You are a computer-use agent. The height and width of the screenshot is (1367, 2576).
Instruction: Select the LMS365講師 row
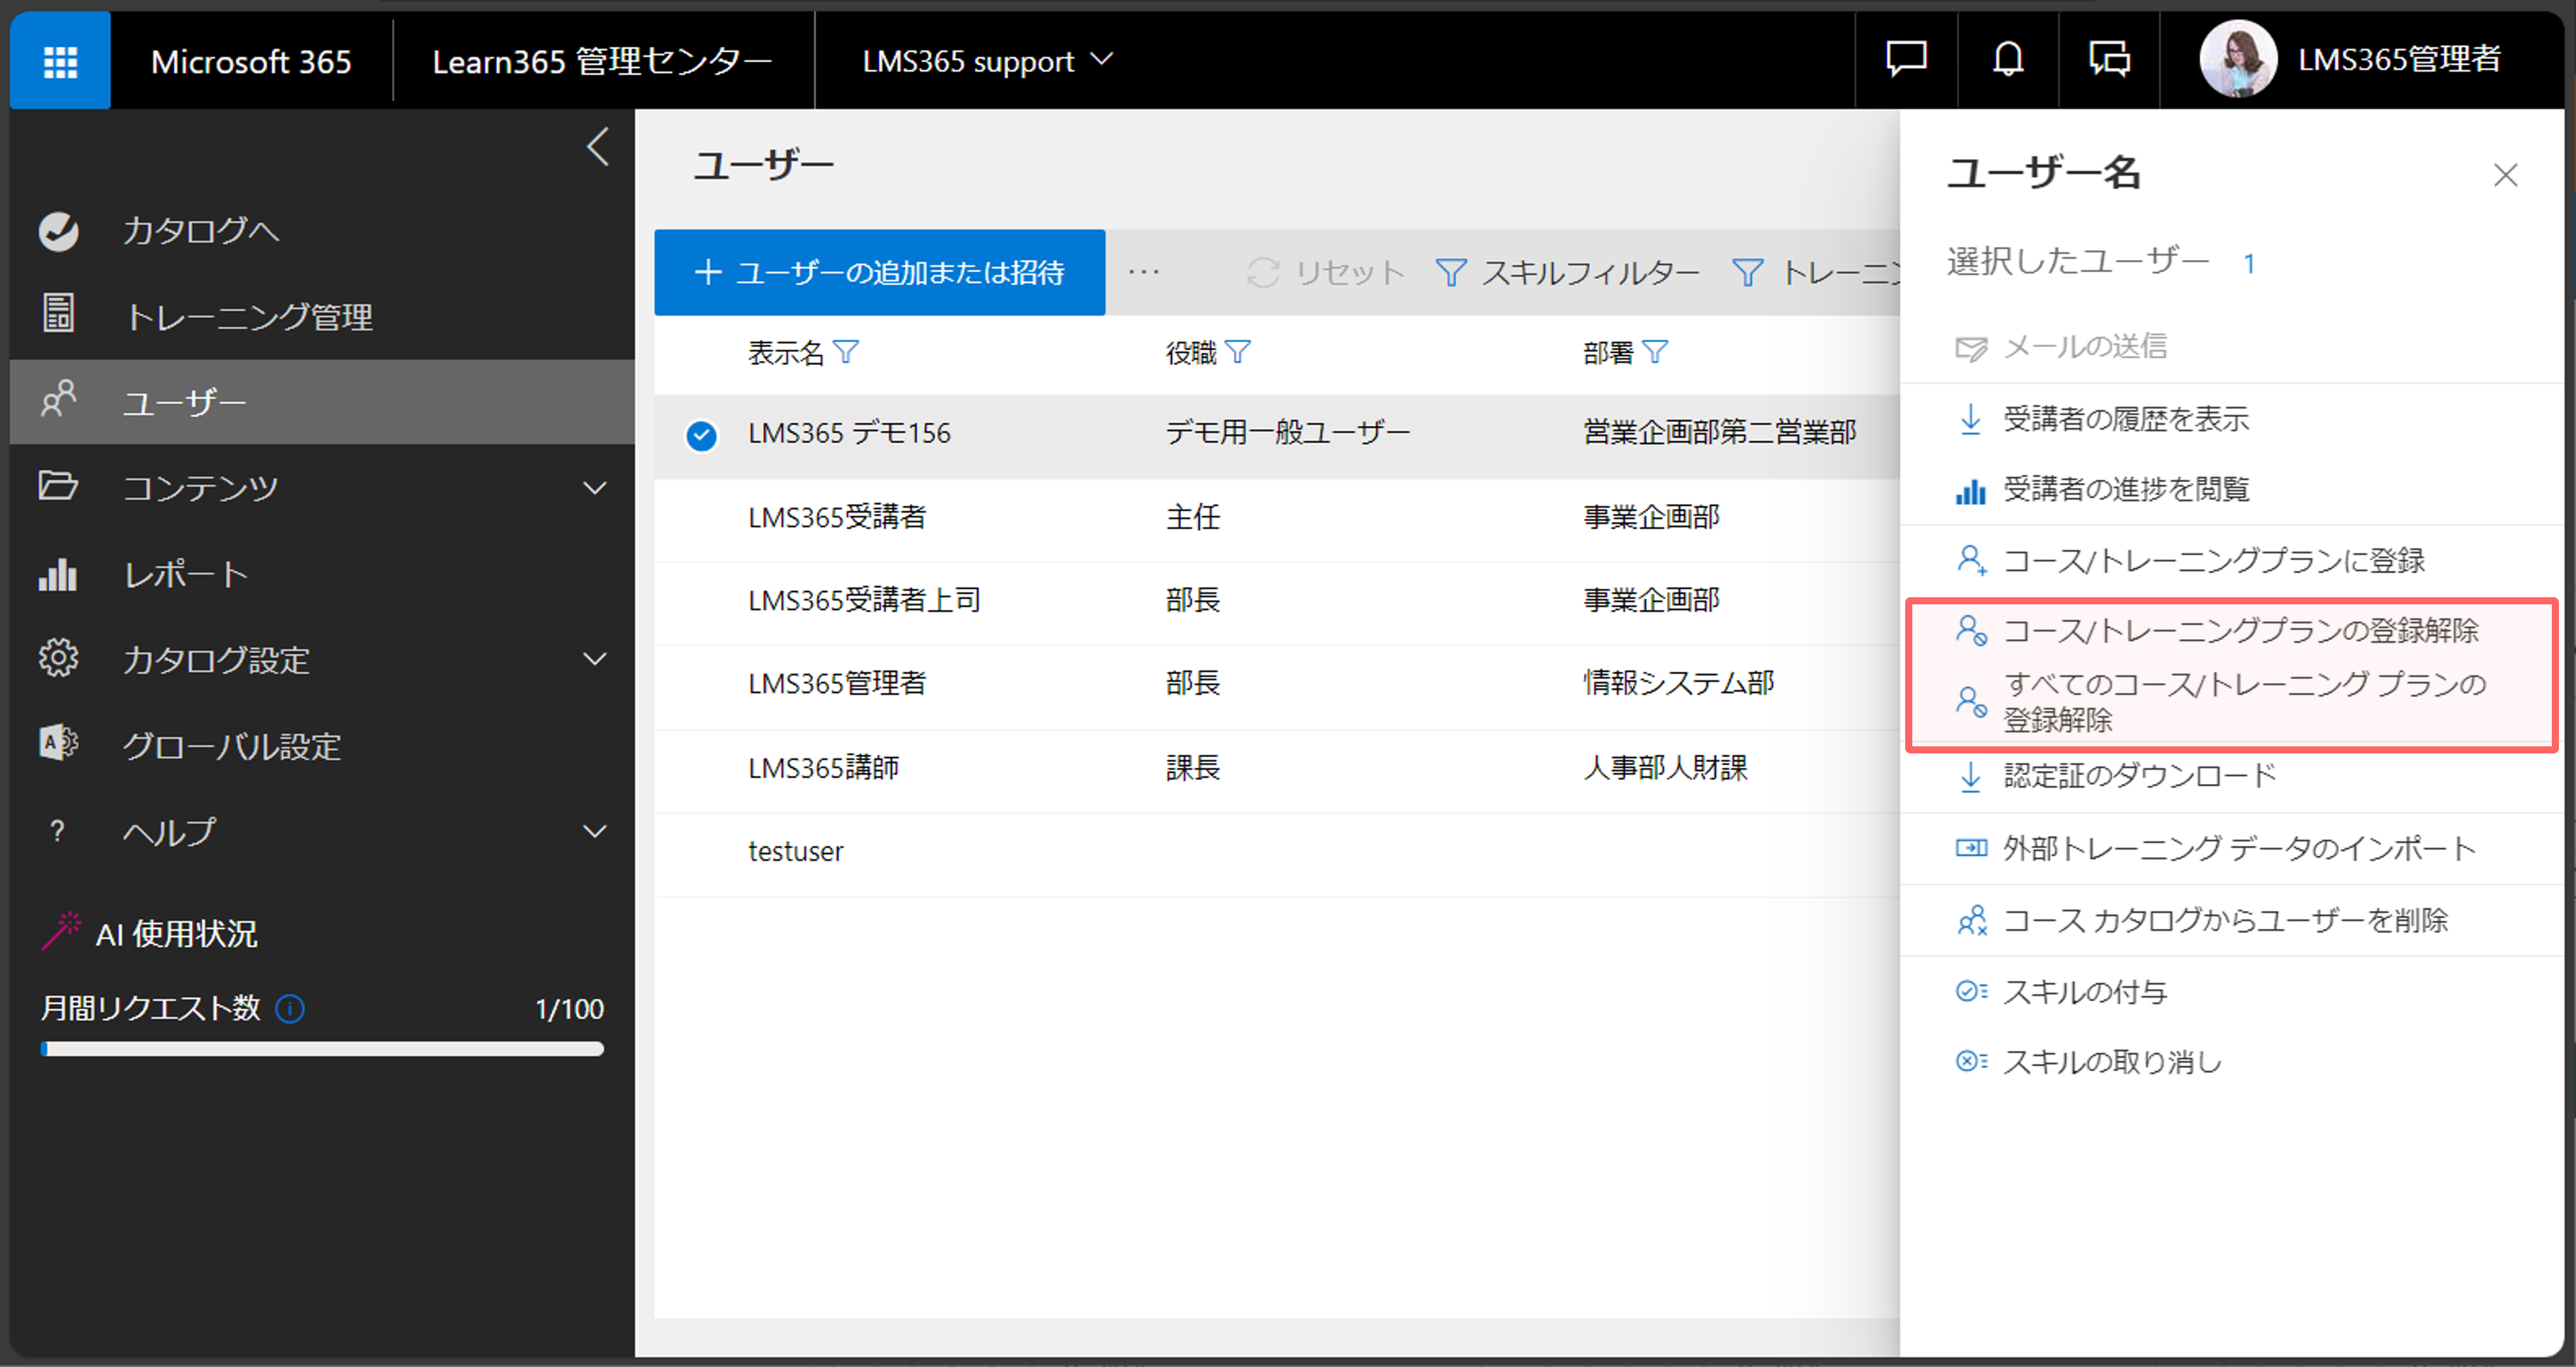tap(1277, 768)
